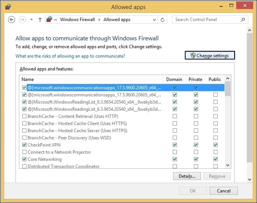Enable BranchCache Peer Discovery Private checkbox

pyautogui.click(x=196, y=138)
